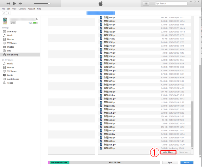The height and width of the screenshot is (167, 202).
Task: Eject the connected iPhone
Action: point(37,19)
